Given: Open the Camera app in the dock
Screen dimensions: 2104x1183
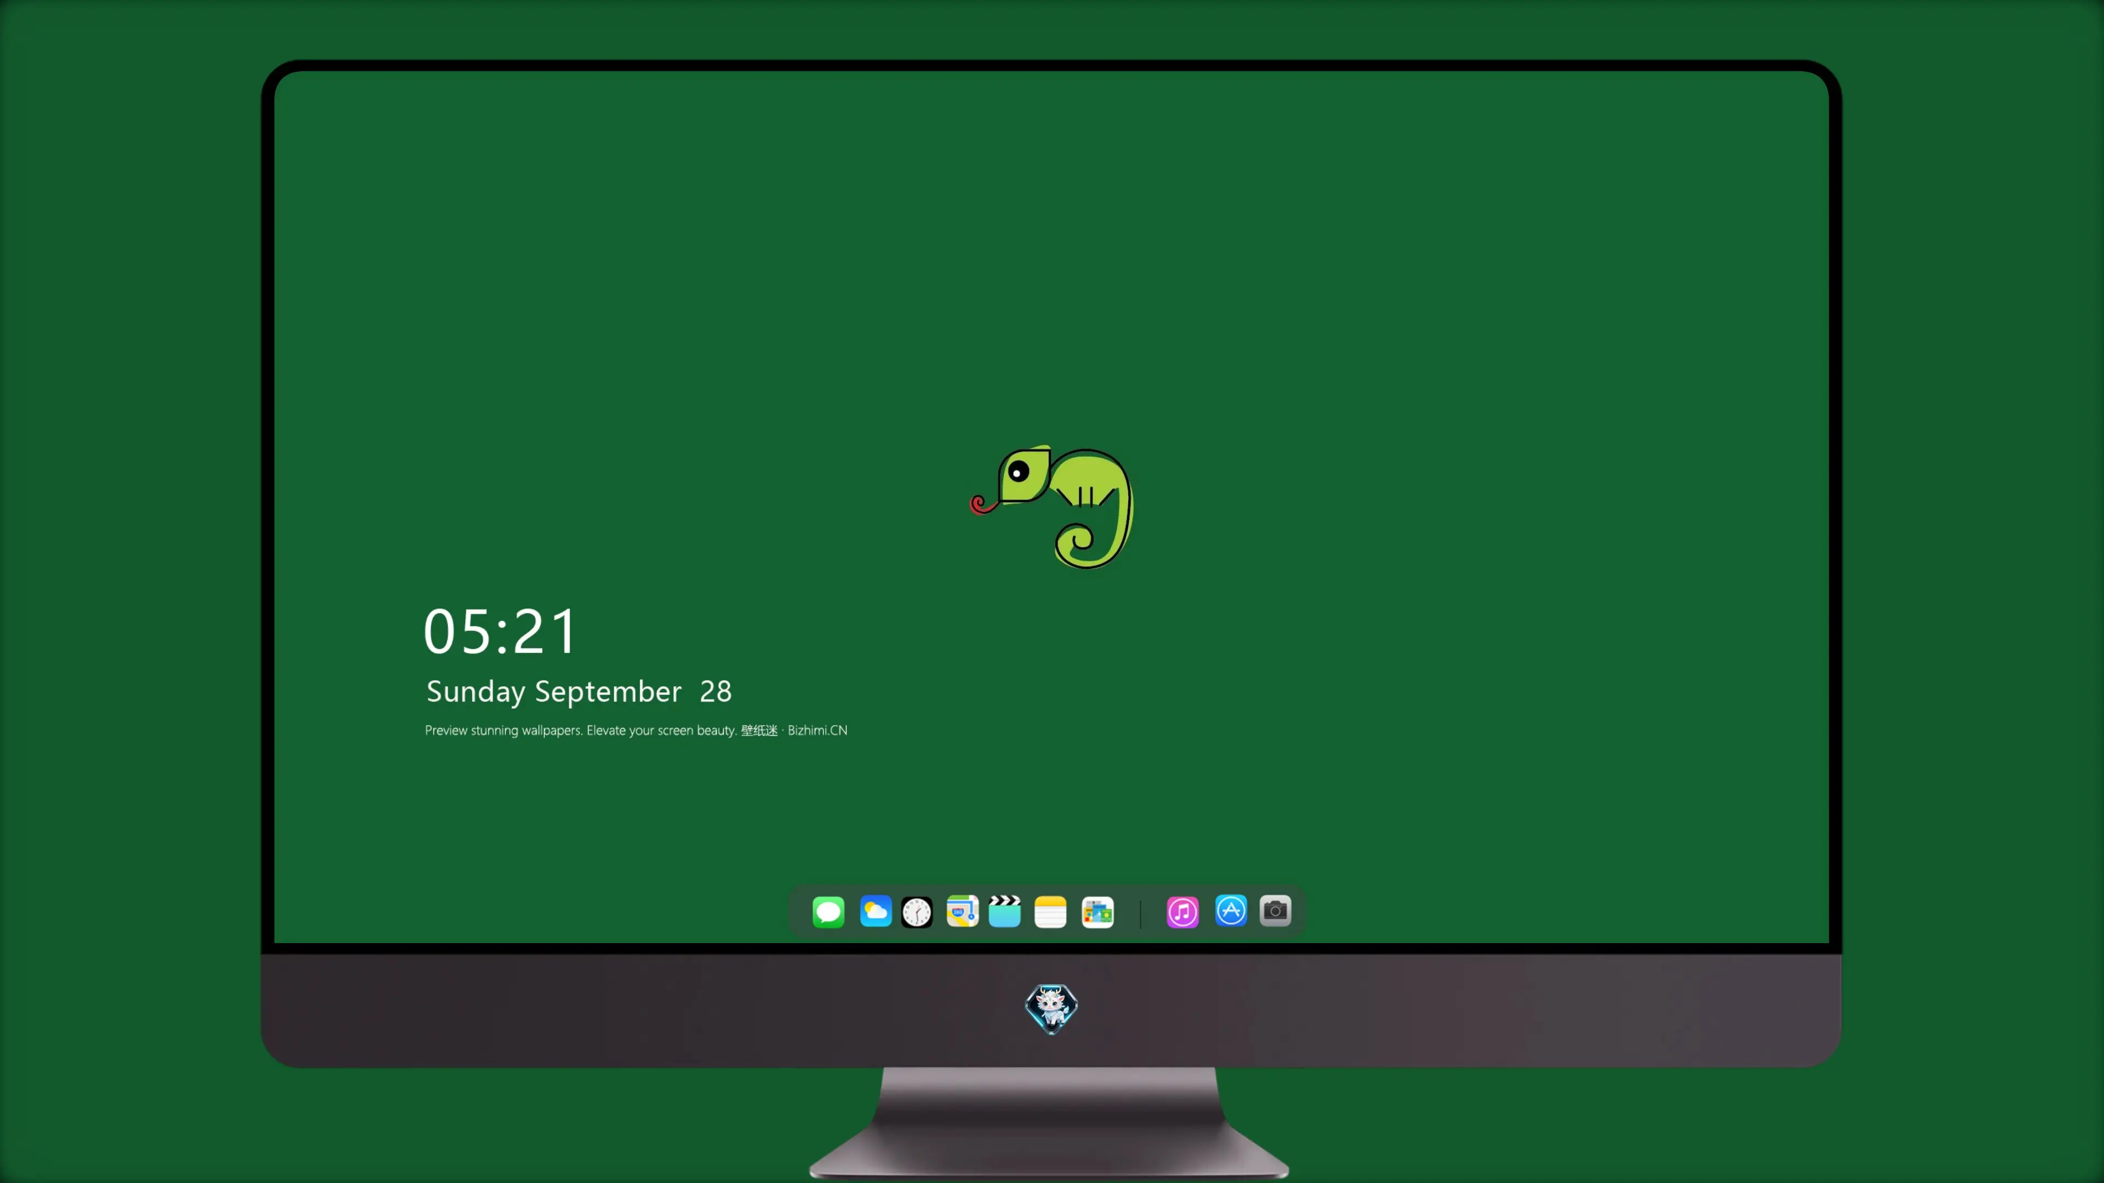Looking at the screenshot, I should (1275, 910).
